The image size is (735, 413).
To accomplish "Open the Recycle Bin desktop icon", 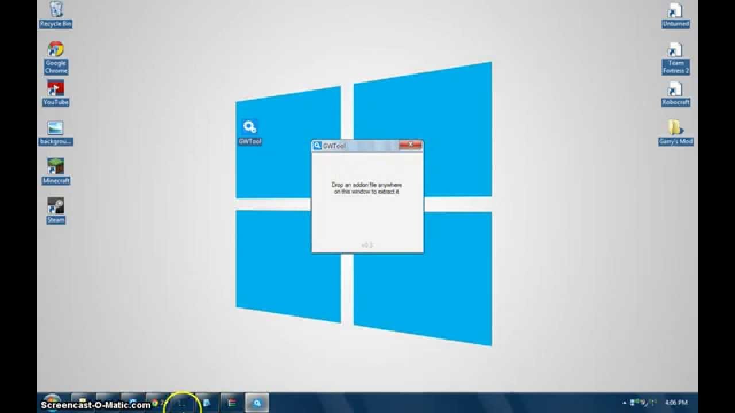I will 56,14.
